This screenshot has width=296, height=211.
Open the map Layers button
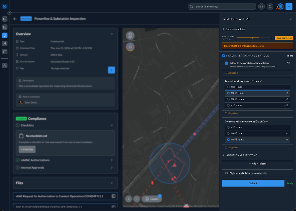pos(152,199)
